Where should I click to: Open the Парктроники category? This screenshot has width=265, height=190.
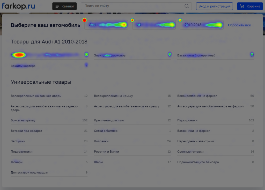[x=187, y=120]
